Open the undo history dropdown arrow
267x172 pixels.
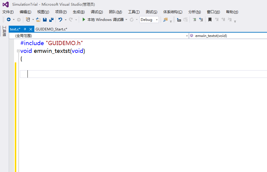pos(66,20)
